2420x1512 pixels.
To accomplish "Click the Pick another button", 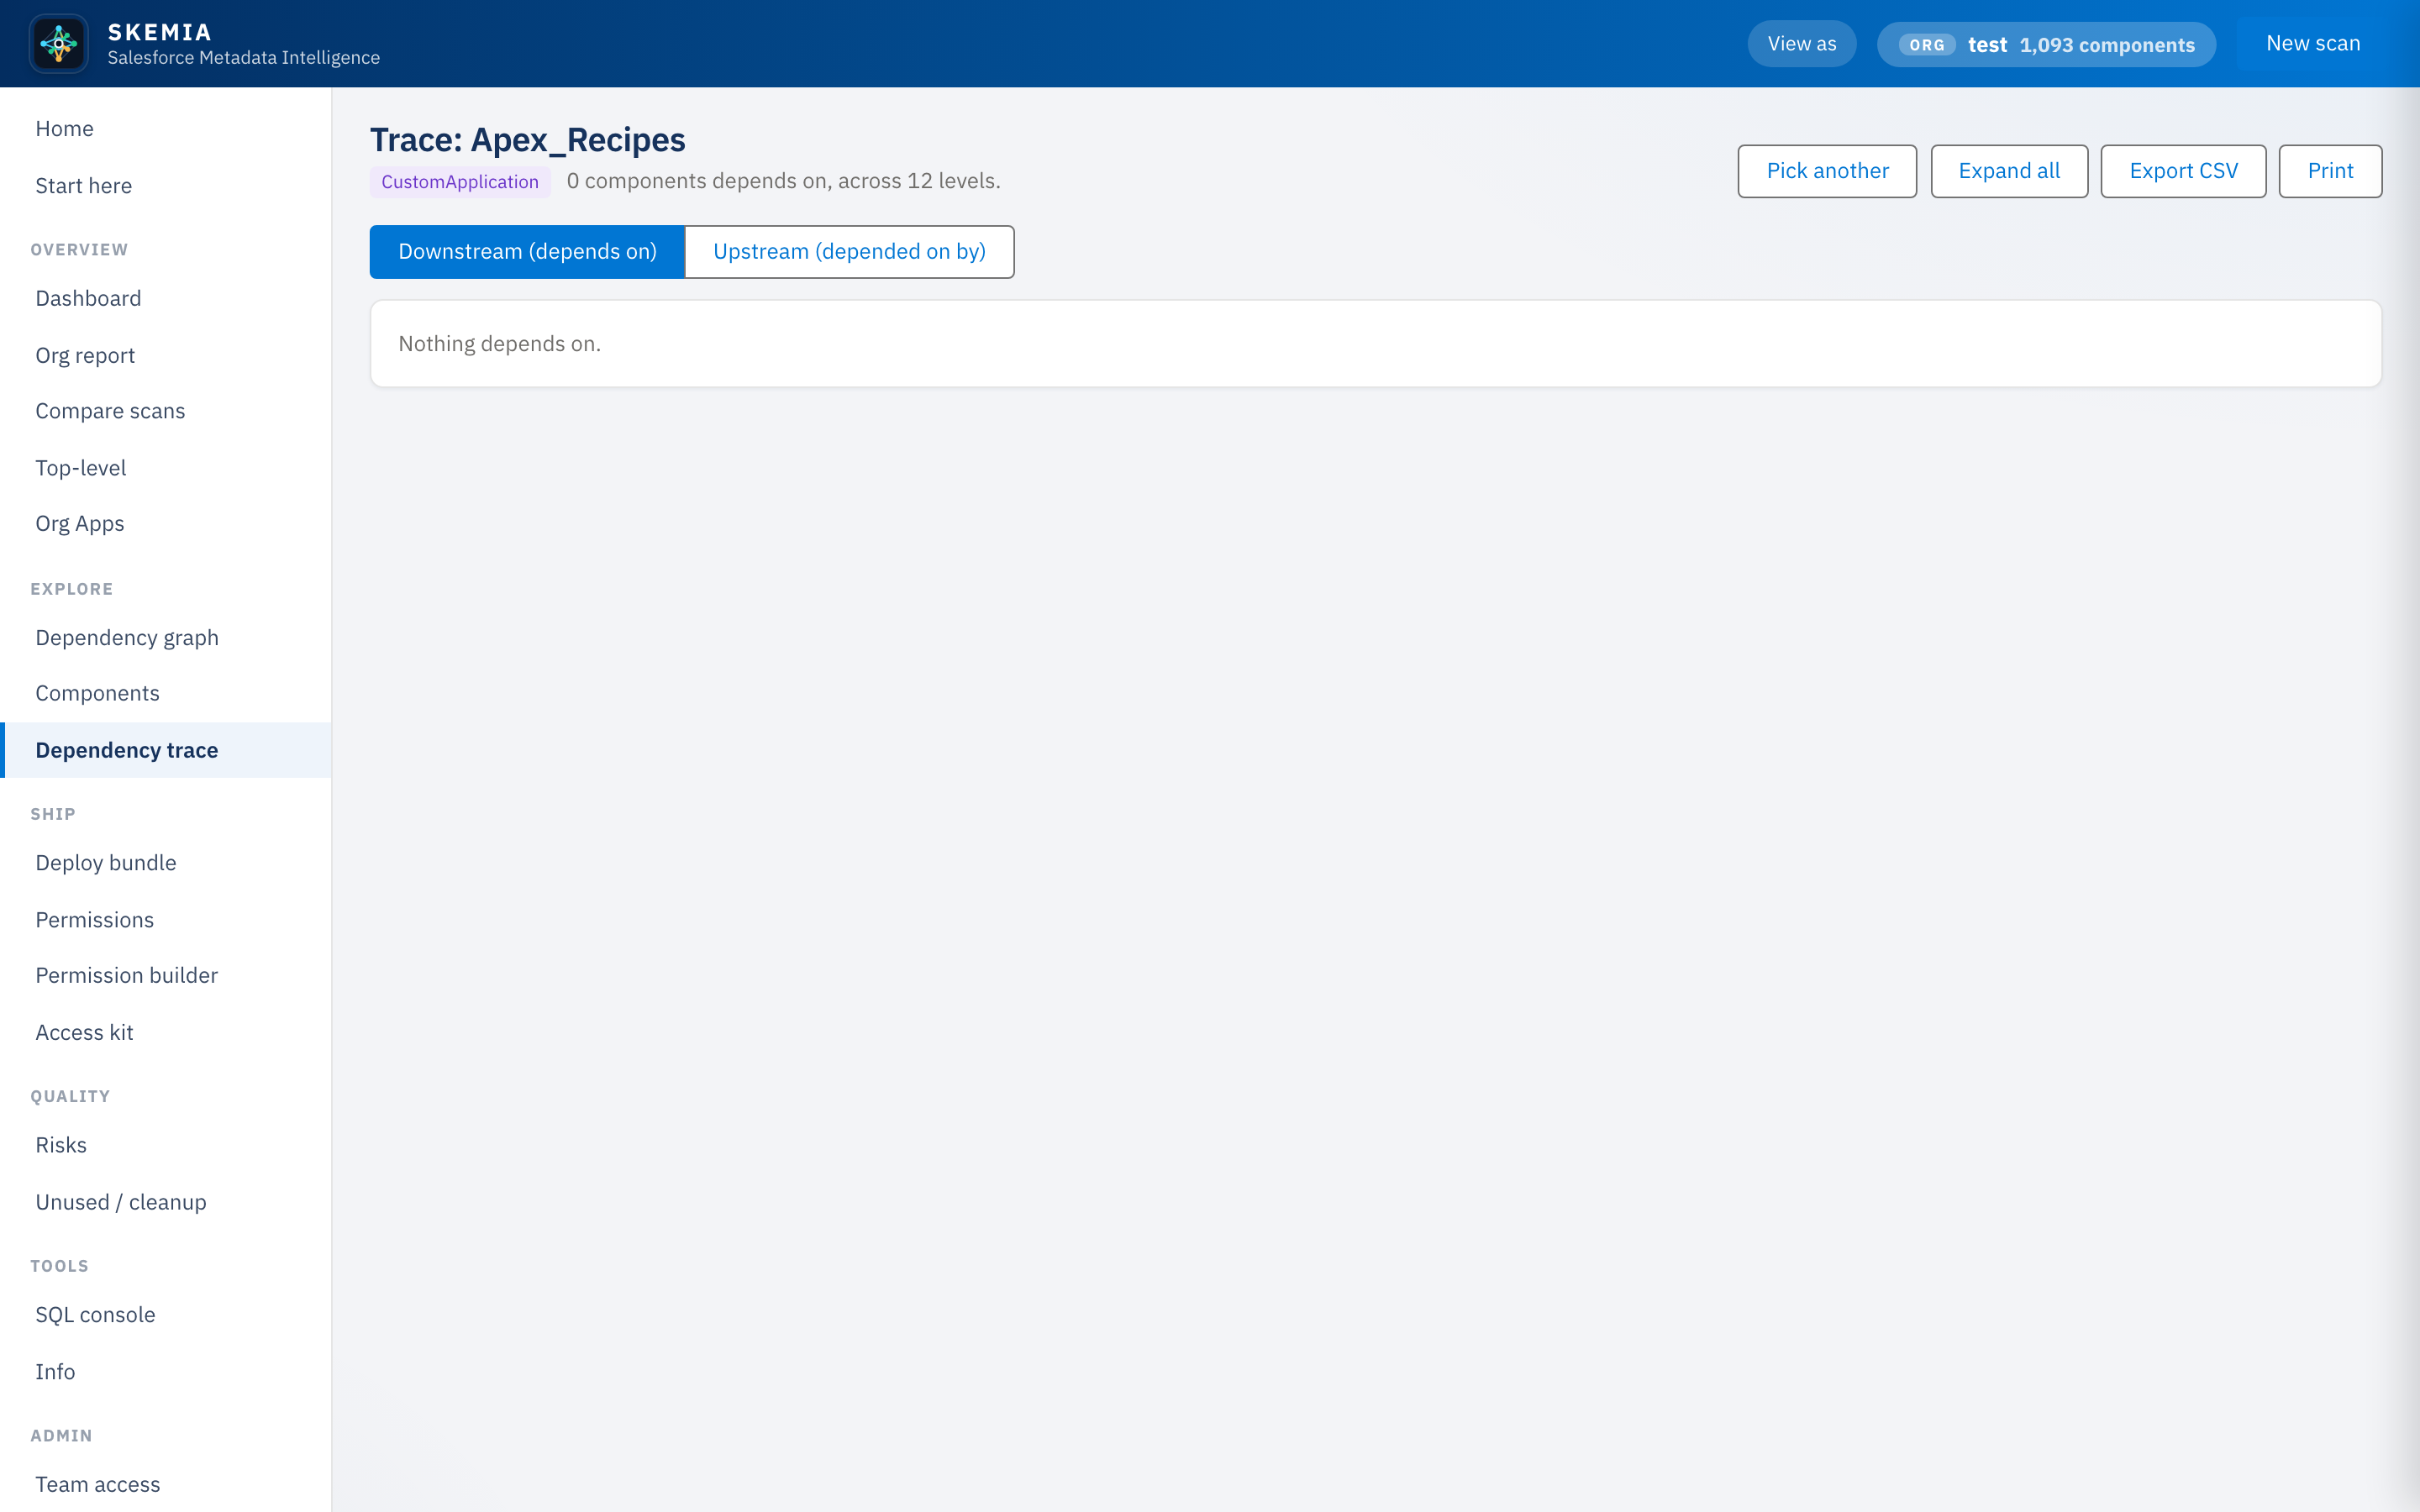I will point(1827,171).
